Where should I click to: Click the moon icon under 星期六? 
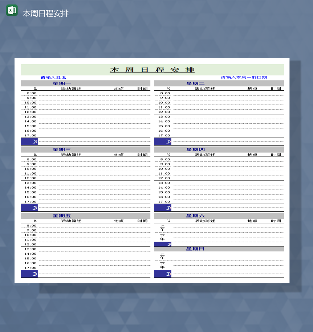point(169,244)
